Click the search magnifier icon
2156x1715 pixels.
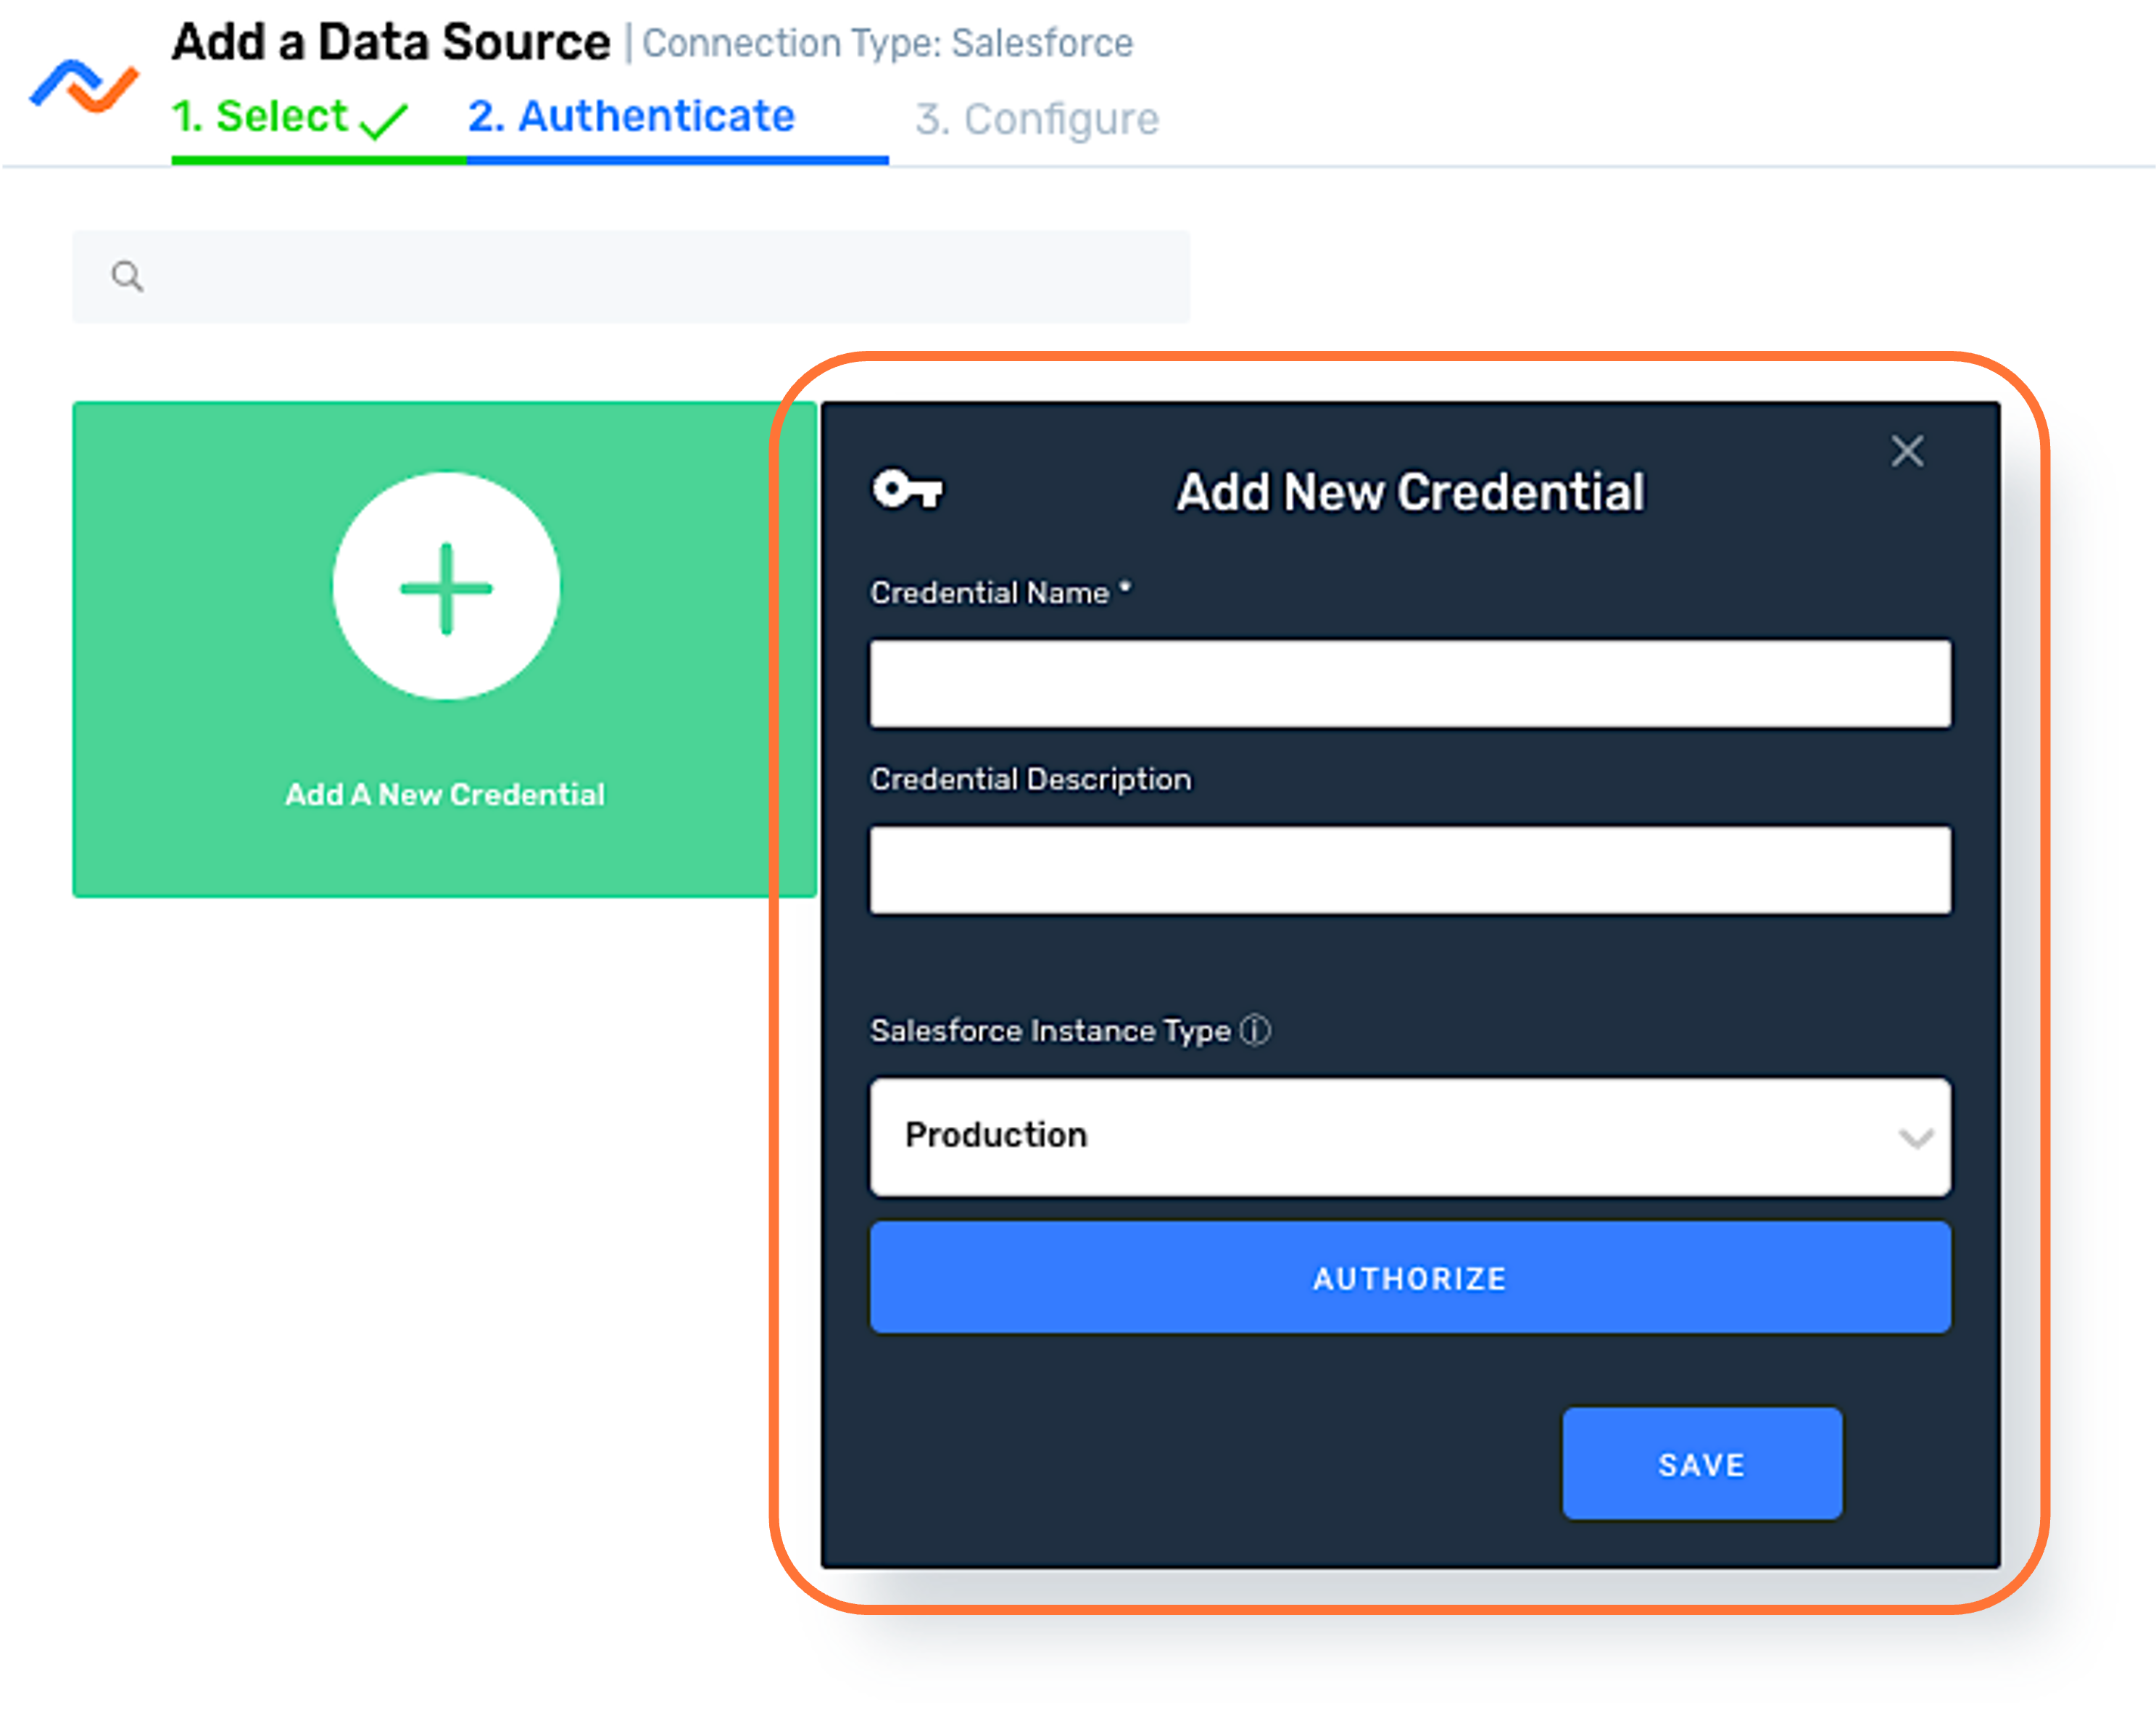click(127, 276)
